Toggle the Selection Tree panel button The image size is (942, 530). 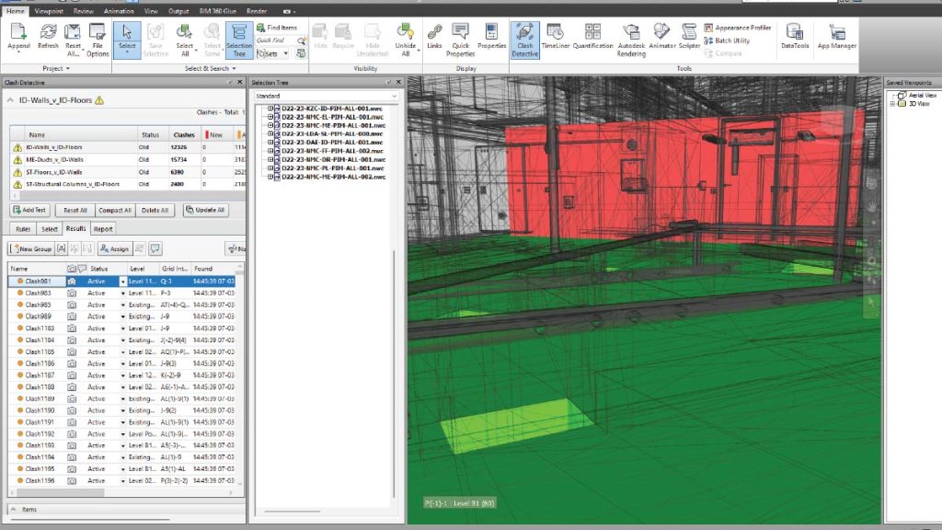(239, 39)
